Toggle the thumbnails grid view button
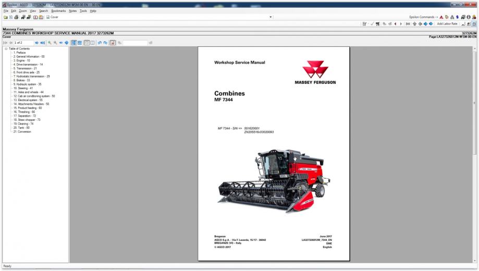The height and width of the screenshot is (271, 479). point(80,43)
